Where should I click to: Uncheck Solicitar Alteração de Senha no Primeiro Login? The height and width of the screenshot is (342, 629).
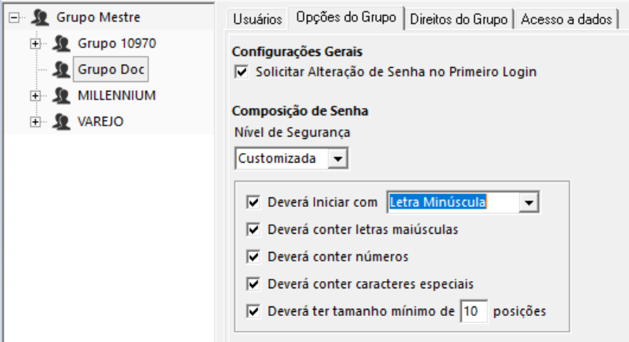[x=242, y=72]
